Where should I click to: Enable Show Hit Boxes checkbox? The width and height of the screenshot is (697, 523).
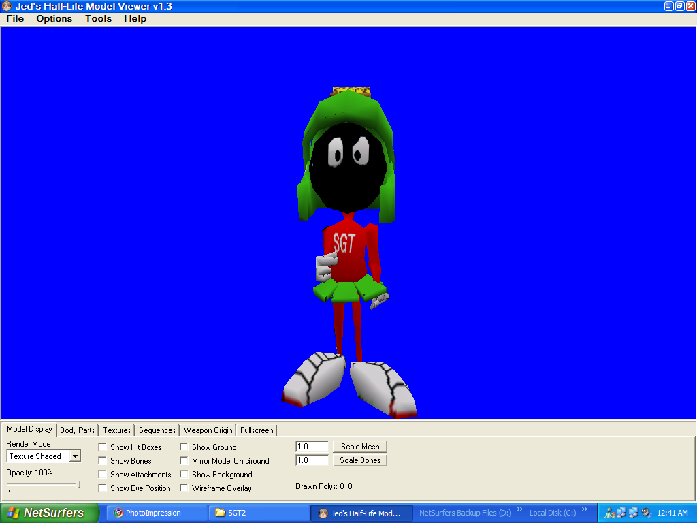point(102,447)
